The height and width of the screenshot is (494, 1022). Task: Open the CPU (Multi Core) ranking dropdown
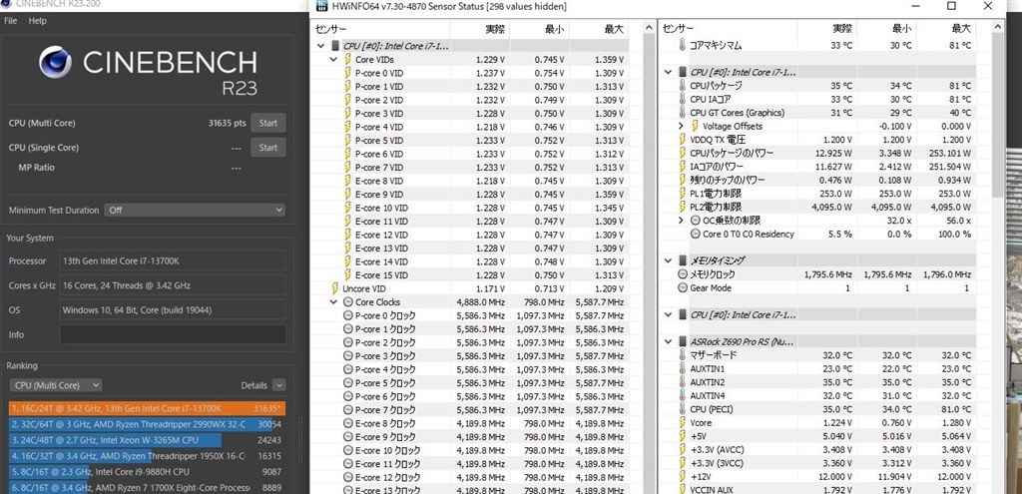click(56, 386)
